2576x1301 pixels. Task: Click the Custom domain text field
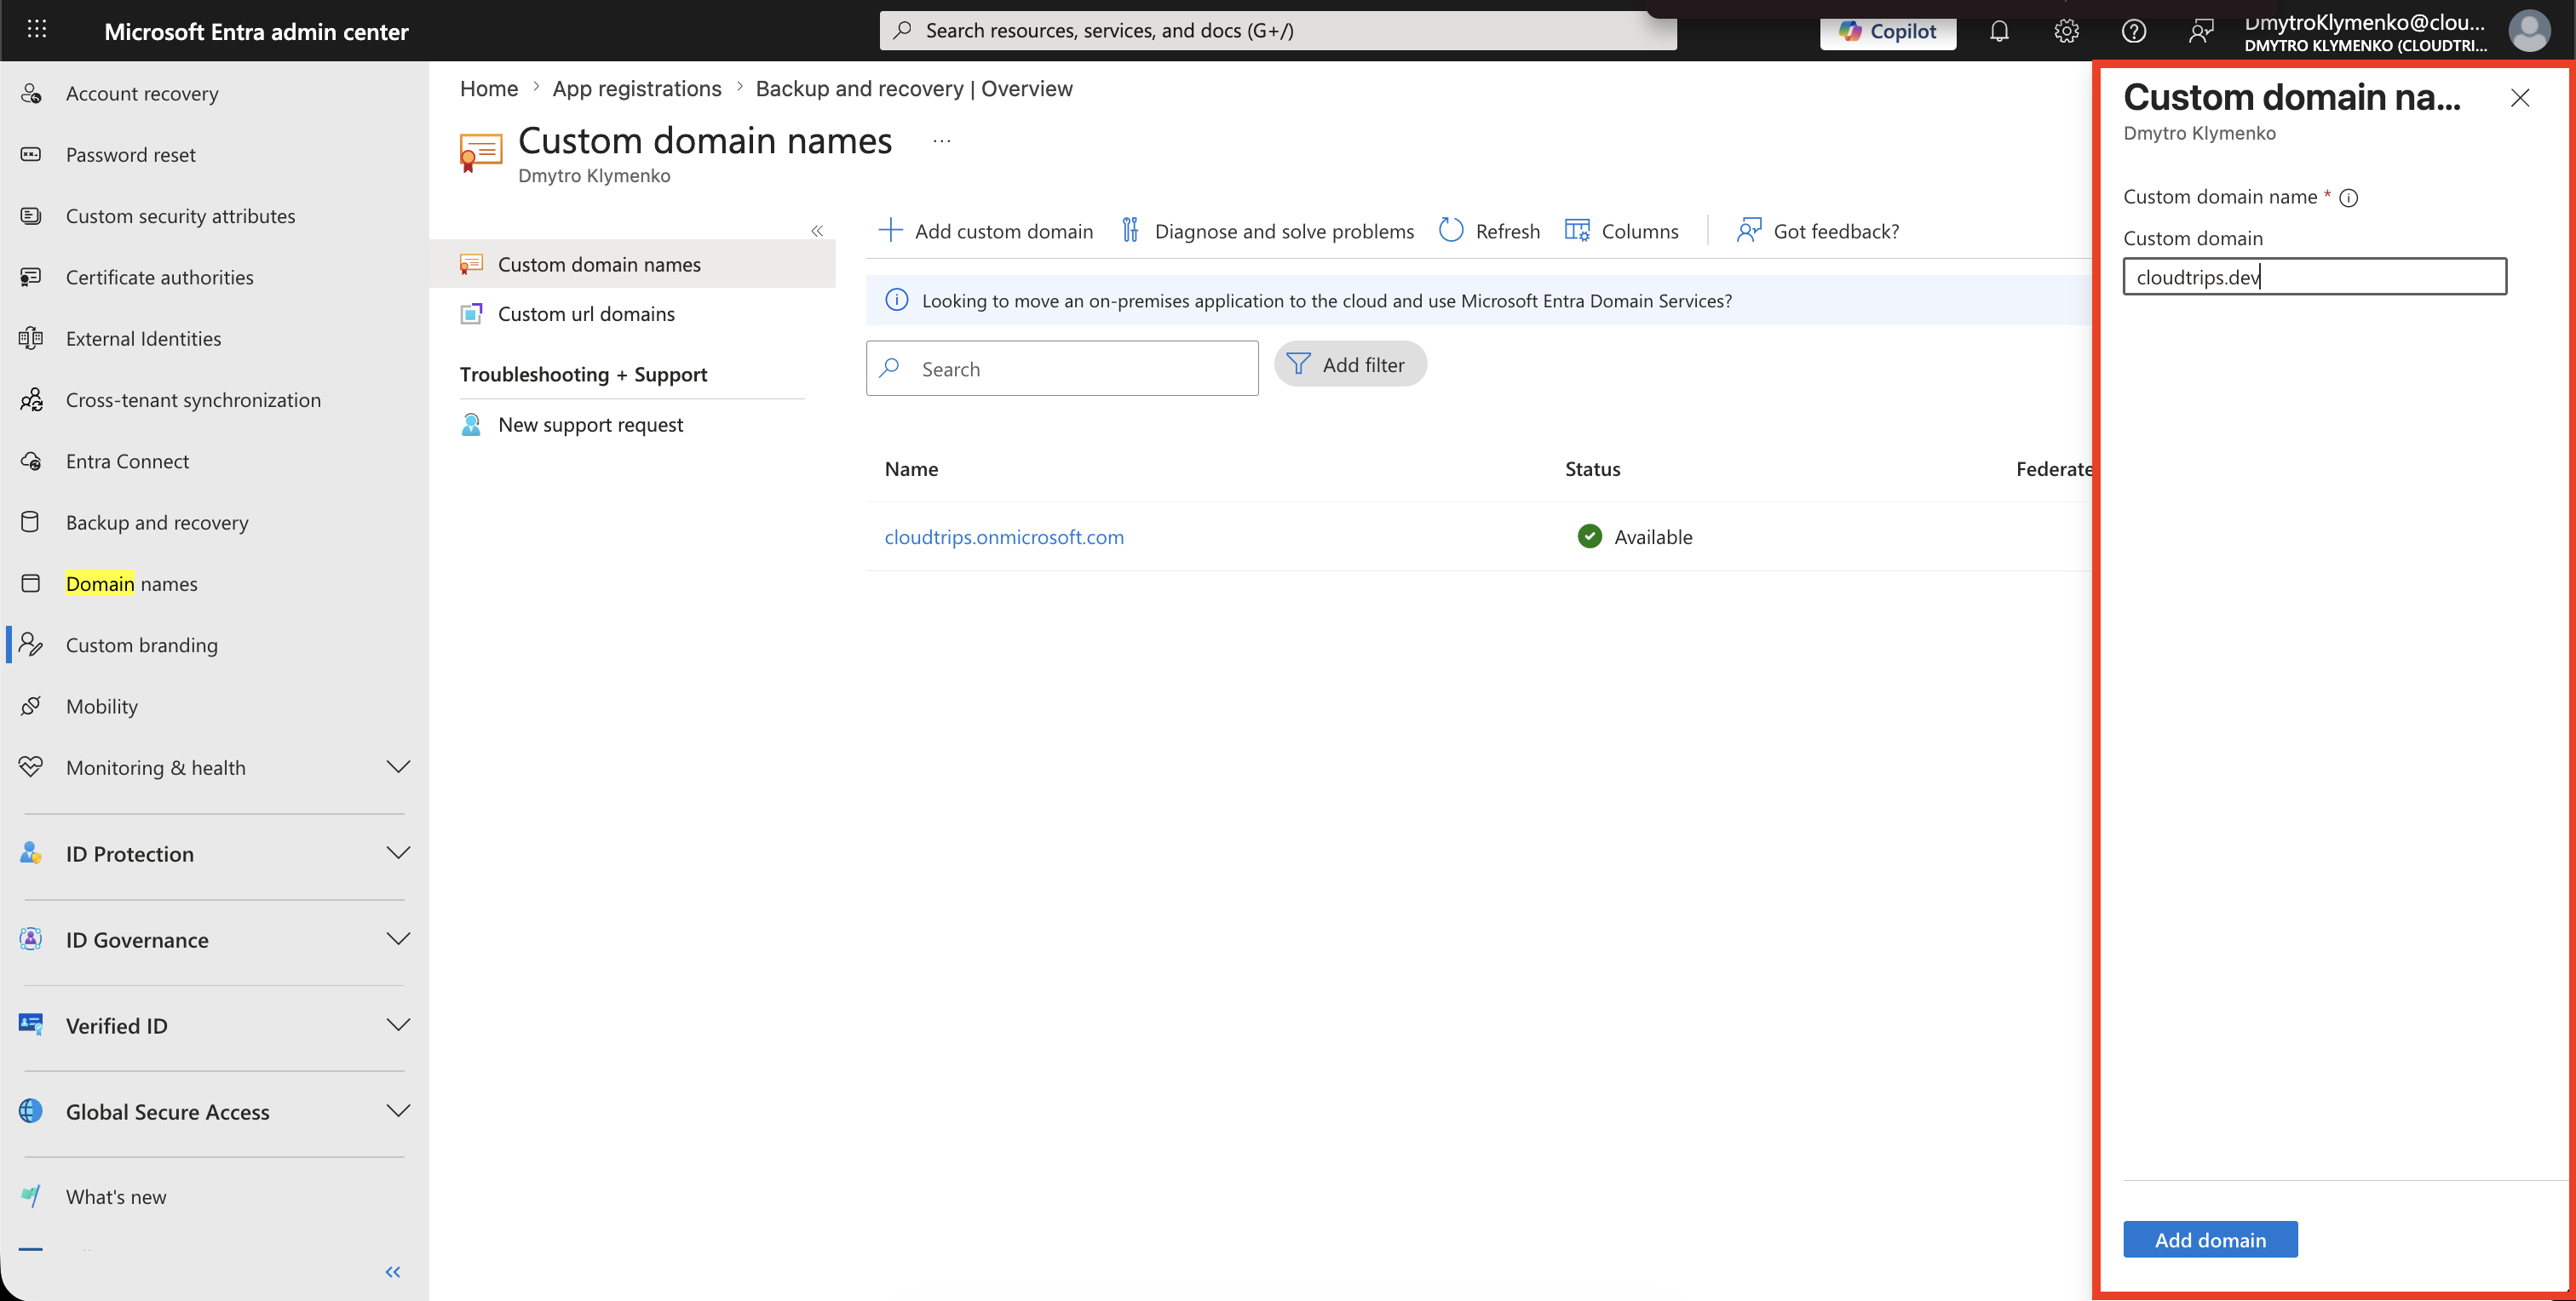point(2314,277)
